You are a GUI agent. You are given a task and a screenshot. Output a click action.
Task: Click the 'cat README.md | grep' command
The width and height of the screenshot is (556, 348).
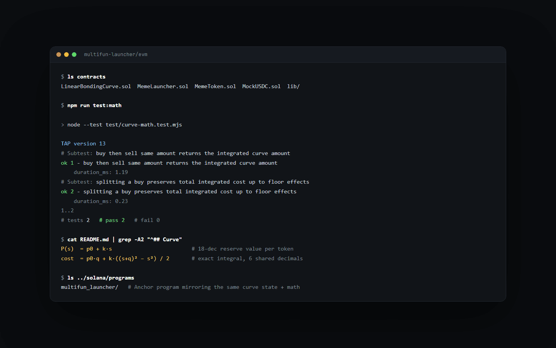pos(125,239)
